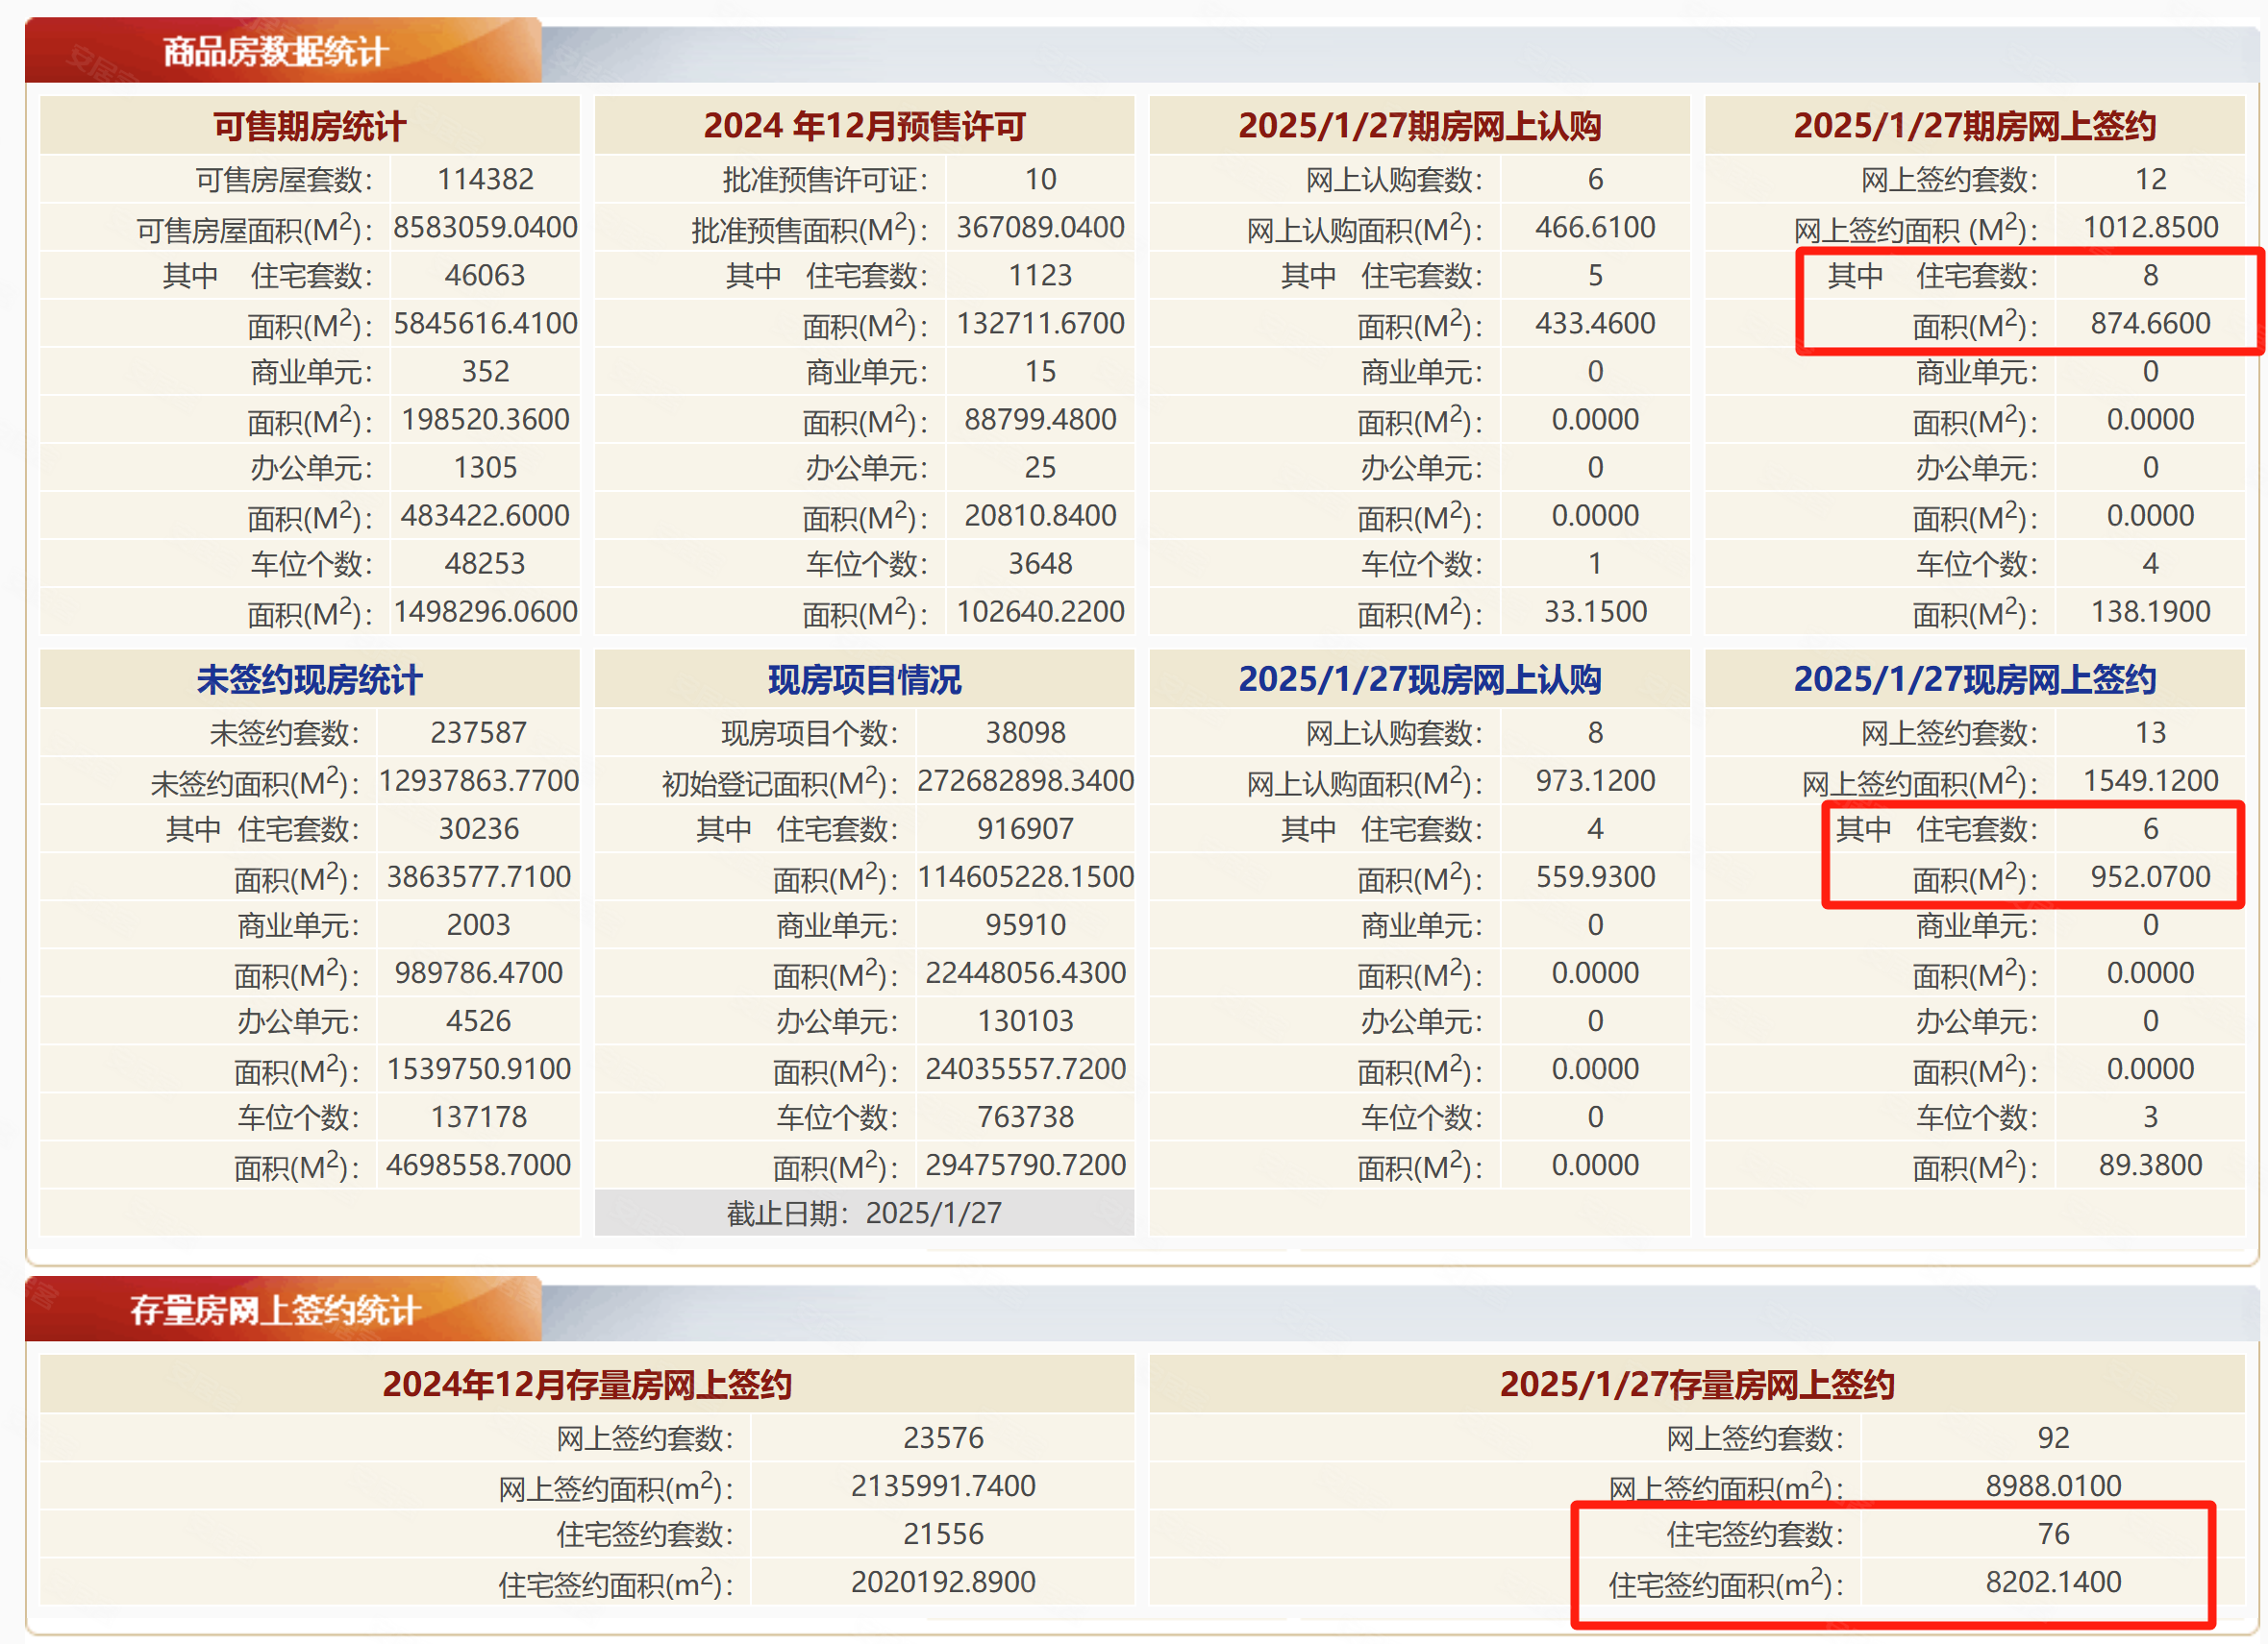Click the 2025/1/27期房网上认购 heading
The height and width of the screenshot is (1644, 2268).
tap(1419, 126)
